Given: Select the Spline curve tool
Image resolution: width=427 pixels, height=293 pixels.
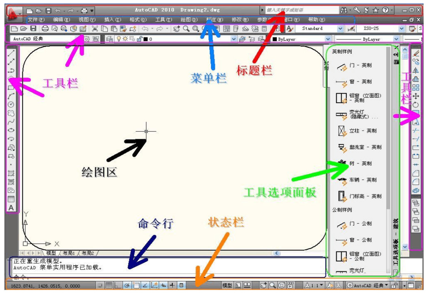Looking at the screenshot, I should 11,122.
